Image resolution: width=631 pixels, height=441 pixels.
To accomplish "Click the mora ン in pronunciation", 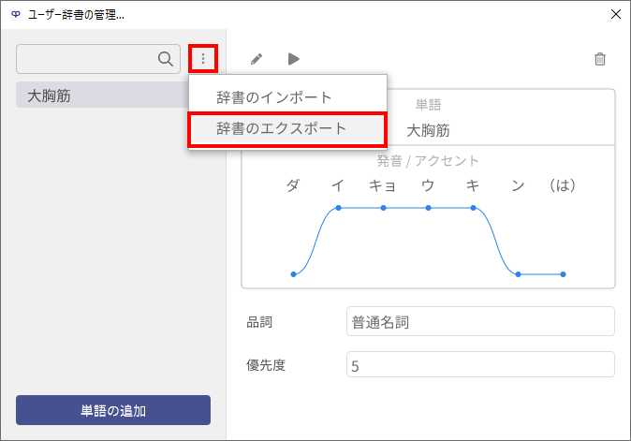I will point(518,185).
